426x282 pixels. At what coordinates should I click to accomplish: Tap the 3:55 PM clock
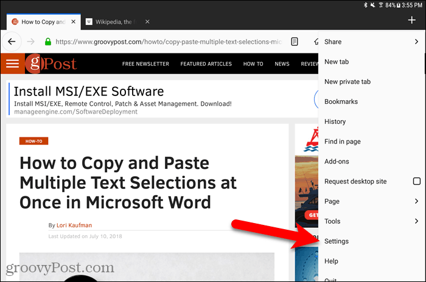point(412,5)
